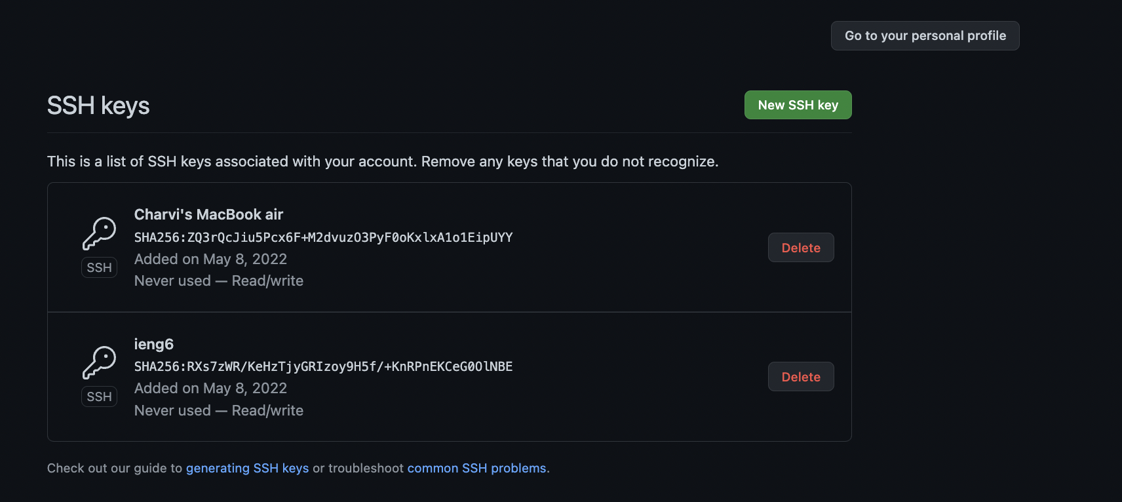Click the Charvi's MacBook air key title
Image resolution: width=1122 pixels, height=502 pixels.
(x=208, y=214)
